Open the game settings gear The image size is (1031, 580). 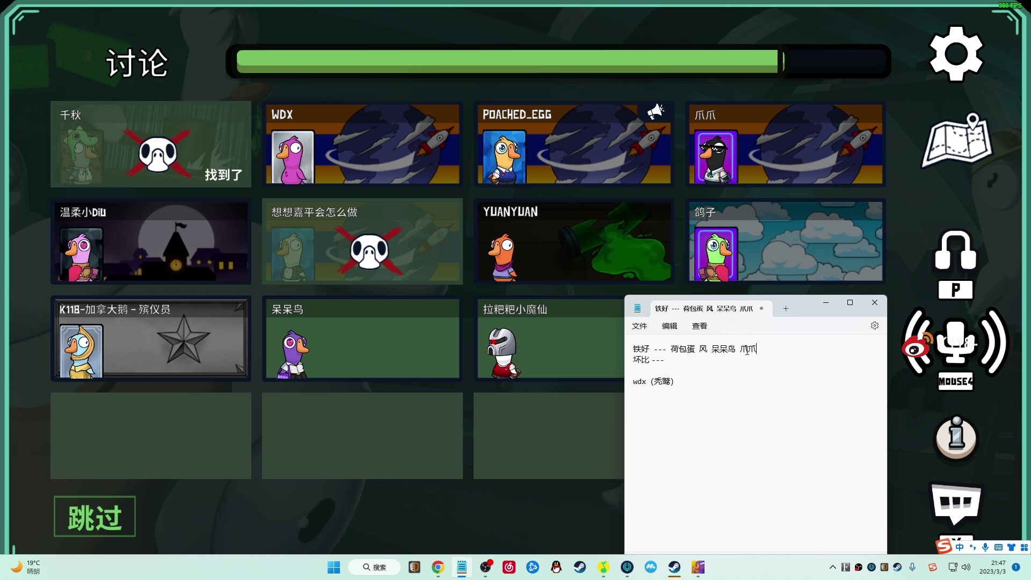(x=956, y=54)
